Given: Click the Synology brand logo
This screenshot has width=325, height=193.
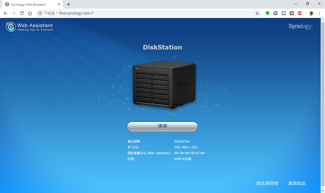Looking at the screenshot, I should [x=300, y=26].
